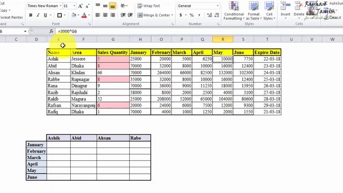Click the text orientation icon
Viewport: 343px width, 193px height.
(x=123, y=6)
